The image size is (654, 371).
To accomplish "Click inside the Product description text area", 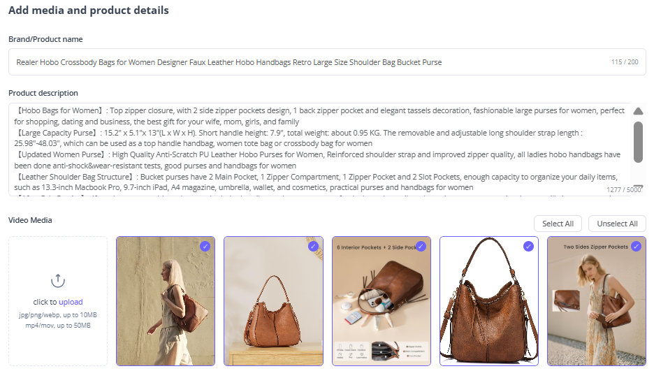I will point(319,150).
